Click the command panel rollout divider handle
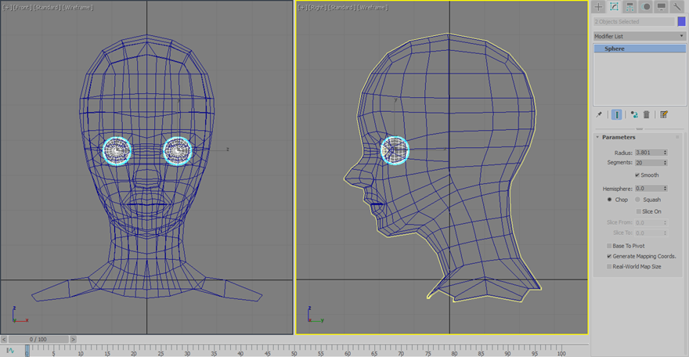The height and width of the screenshot is (357, 689). pos(640,129)
